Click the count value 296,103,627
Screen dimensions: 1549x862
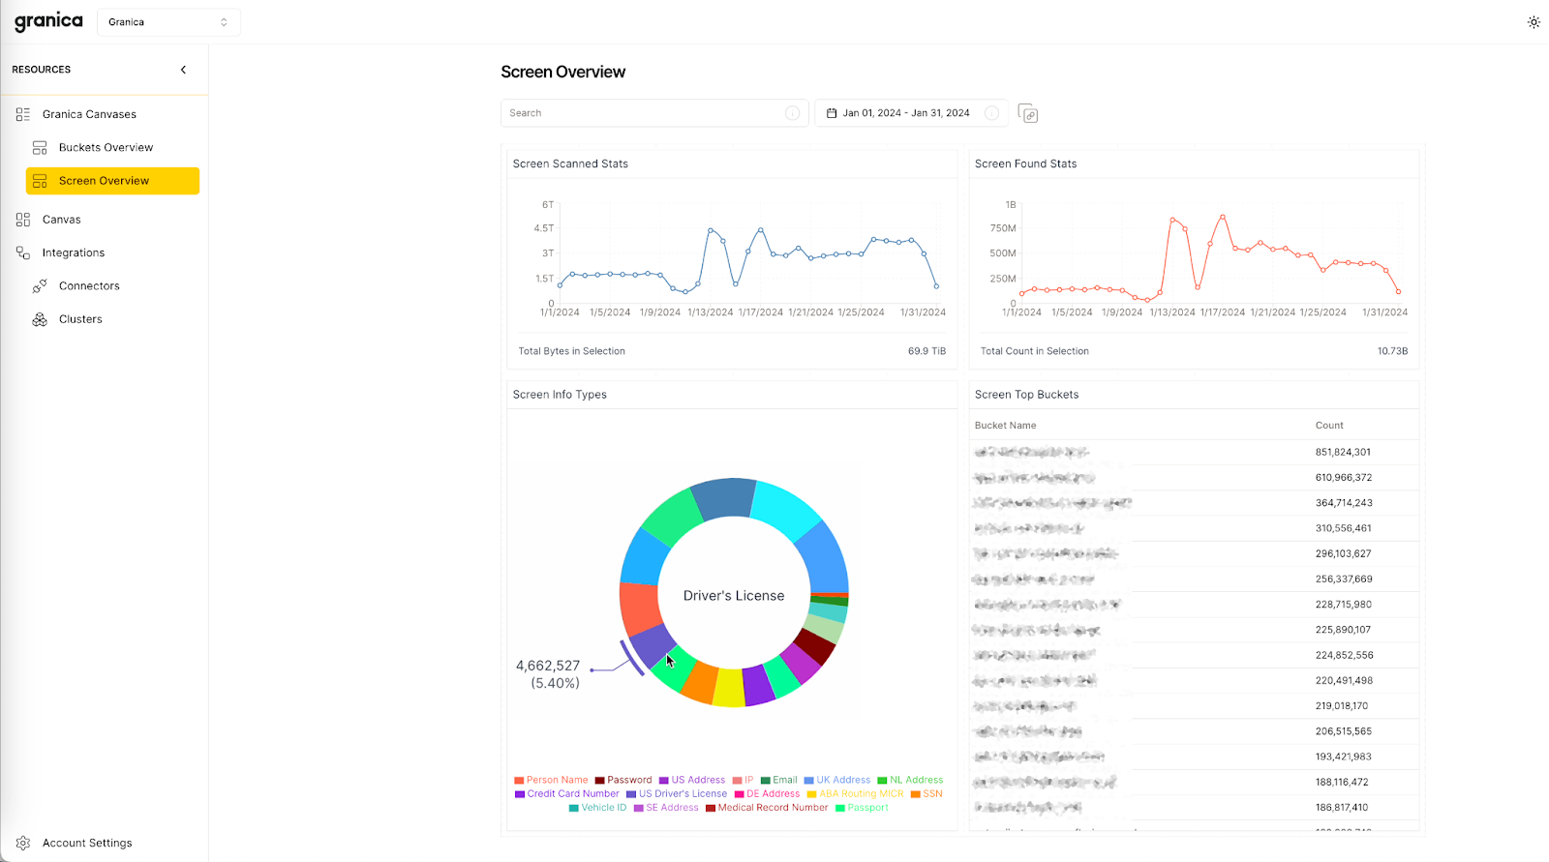[x=1343, y=553]
